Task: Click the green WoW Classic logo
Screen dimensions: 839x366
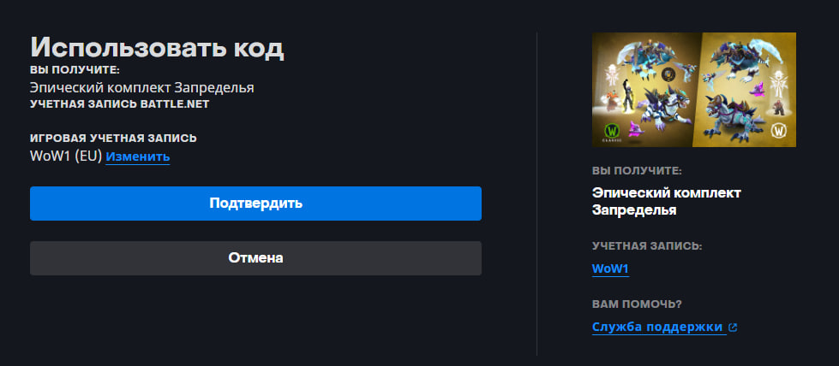Action: tap(614, 132)
